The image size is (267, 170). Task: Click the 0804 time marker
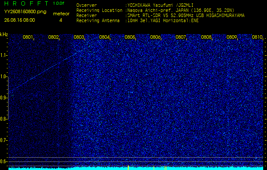[x=104, y=37]
